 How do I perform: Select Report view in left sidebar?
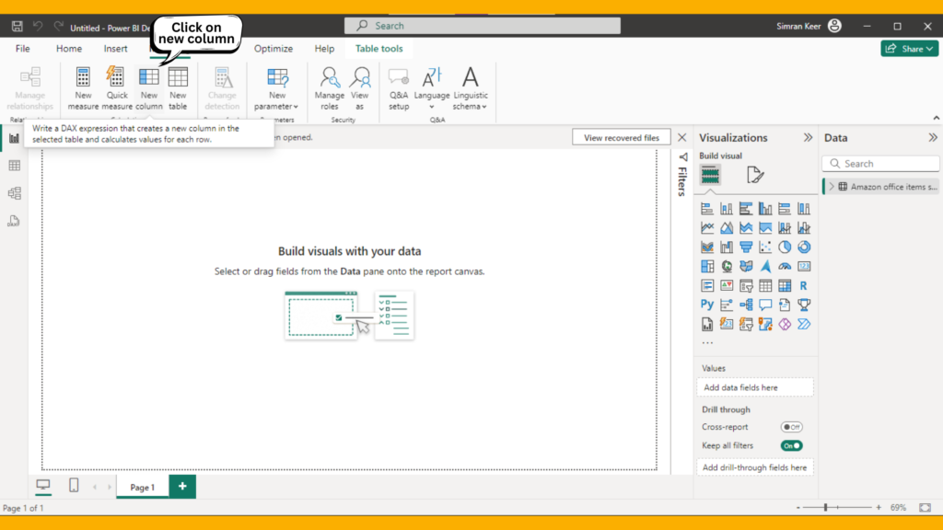pos(15,139)
